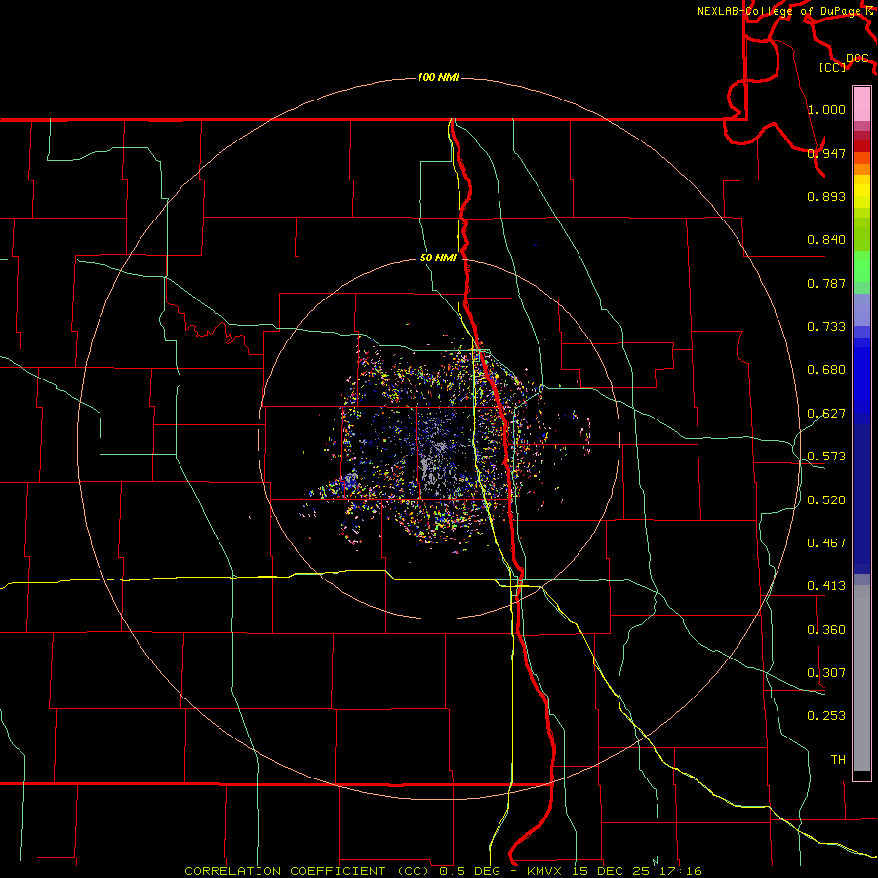Click the 1.000 legend value
The height and width of the screenshot is (878, 878).
[x=826, y=109]
